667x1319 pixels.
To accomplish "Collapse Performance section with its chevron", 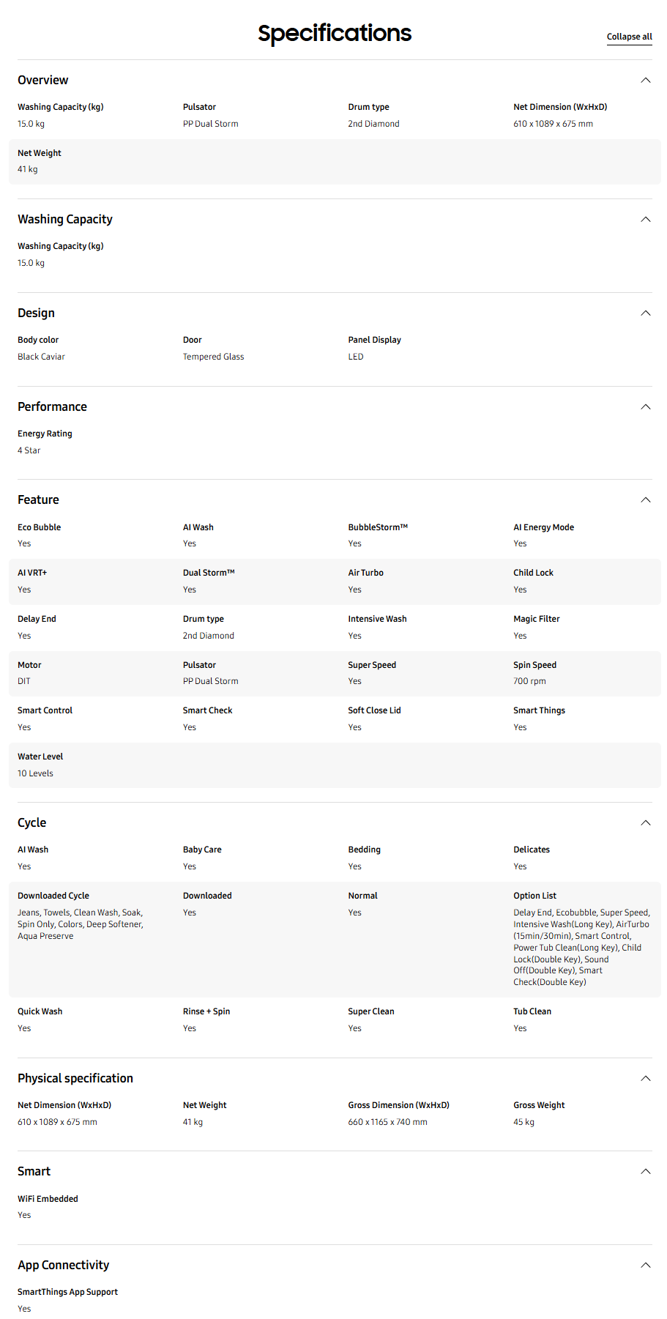I will pos(645,407).
